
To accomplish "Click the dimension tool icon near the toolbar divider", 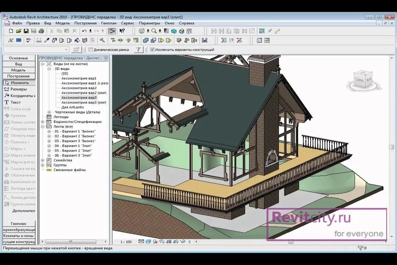I will pos(205,40).
